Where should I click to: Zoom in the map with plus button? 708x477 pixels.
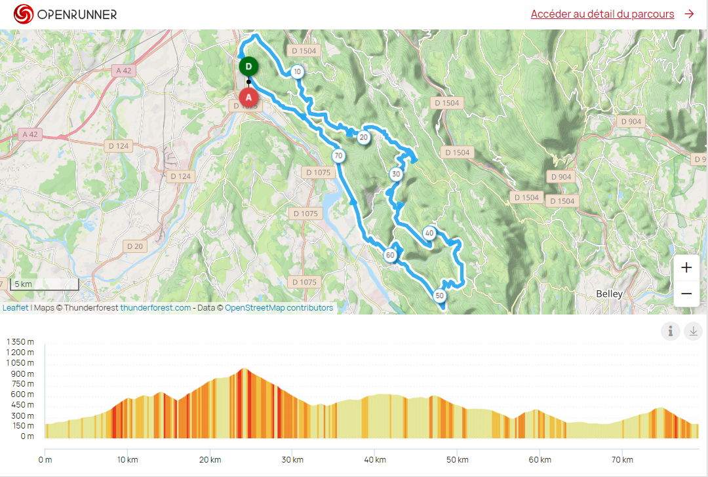(686, 267)
